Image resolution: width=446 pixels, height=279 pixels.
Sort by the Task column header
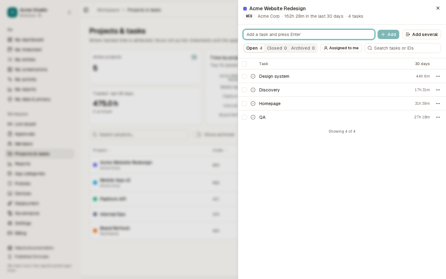[264, 64]
